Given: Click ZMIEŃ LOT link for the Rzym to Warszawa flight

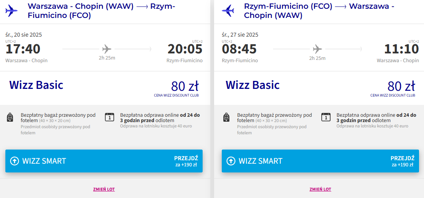Looking at the screenshot, I should 320,189.
